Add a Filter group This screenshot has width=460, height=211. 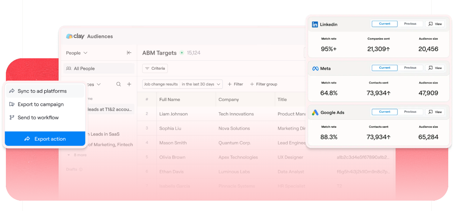pos(263,84)
